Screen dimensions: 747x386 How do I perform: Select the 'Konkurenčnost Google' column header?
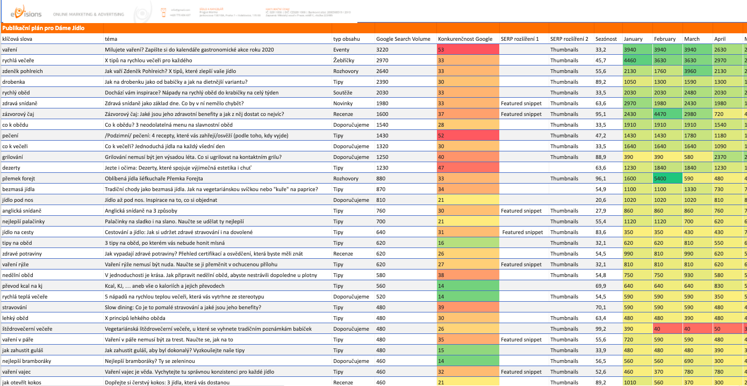468,39
